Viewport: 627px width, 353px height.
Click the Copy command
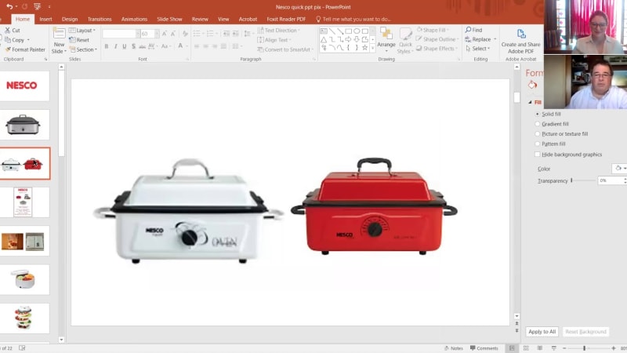pos(15,40)
